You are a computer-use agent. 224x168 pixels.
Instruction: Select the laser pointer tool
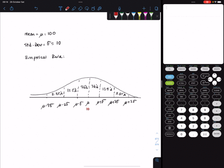coord(99,8)
